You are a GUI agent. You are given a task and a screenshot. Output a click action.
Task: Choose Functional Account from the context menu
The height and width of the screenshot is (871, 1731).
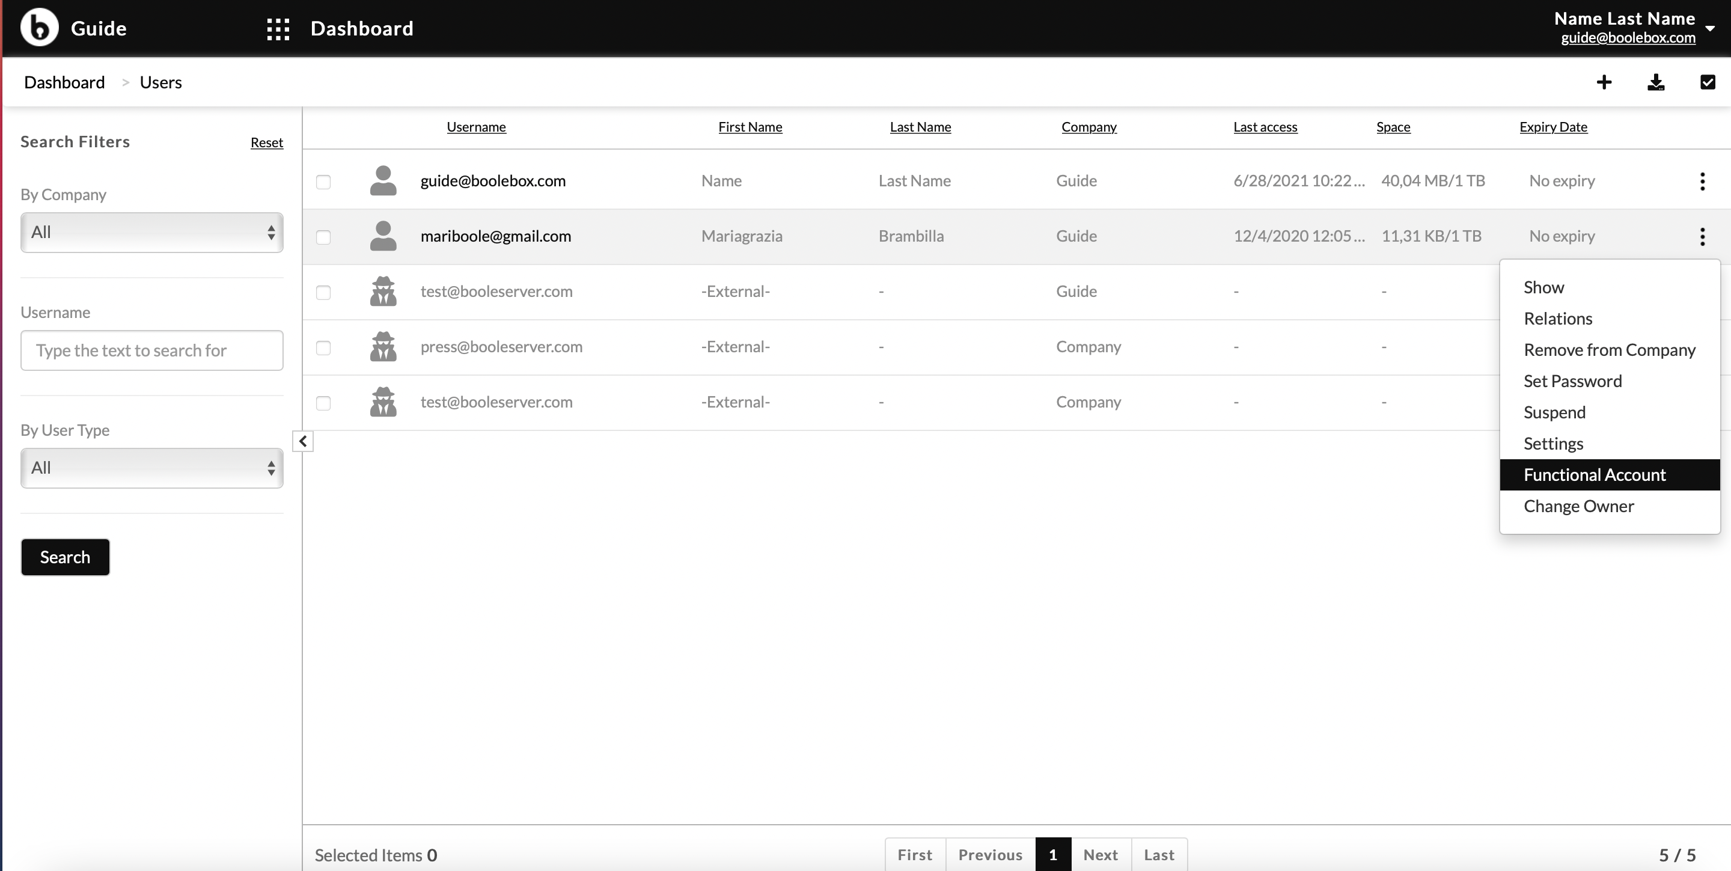tap(1595, 474)
